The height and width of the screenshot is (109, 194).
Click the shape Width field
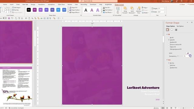(162, 12)
